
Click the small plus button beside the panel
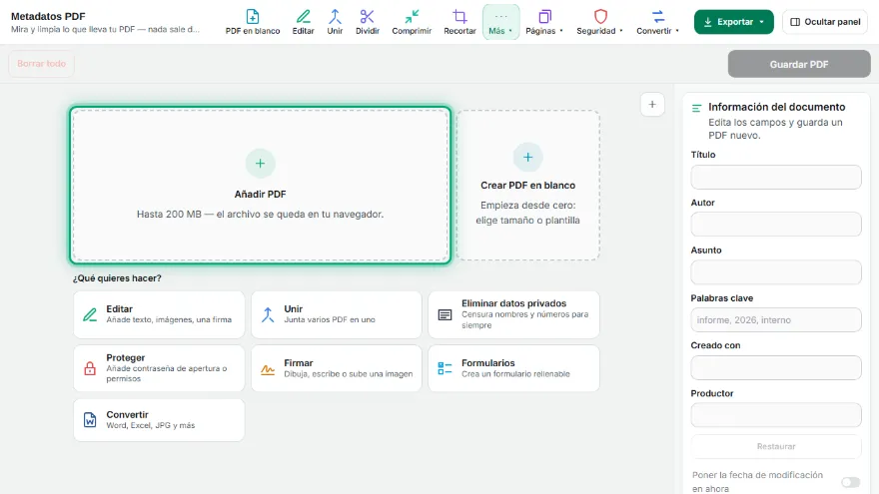coord(652,104)
